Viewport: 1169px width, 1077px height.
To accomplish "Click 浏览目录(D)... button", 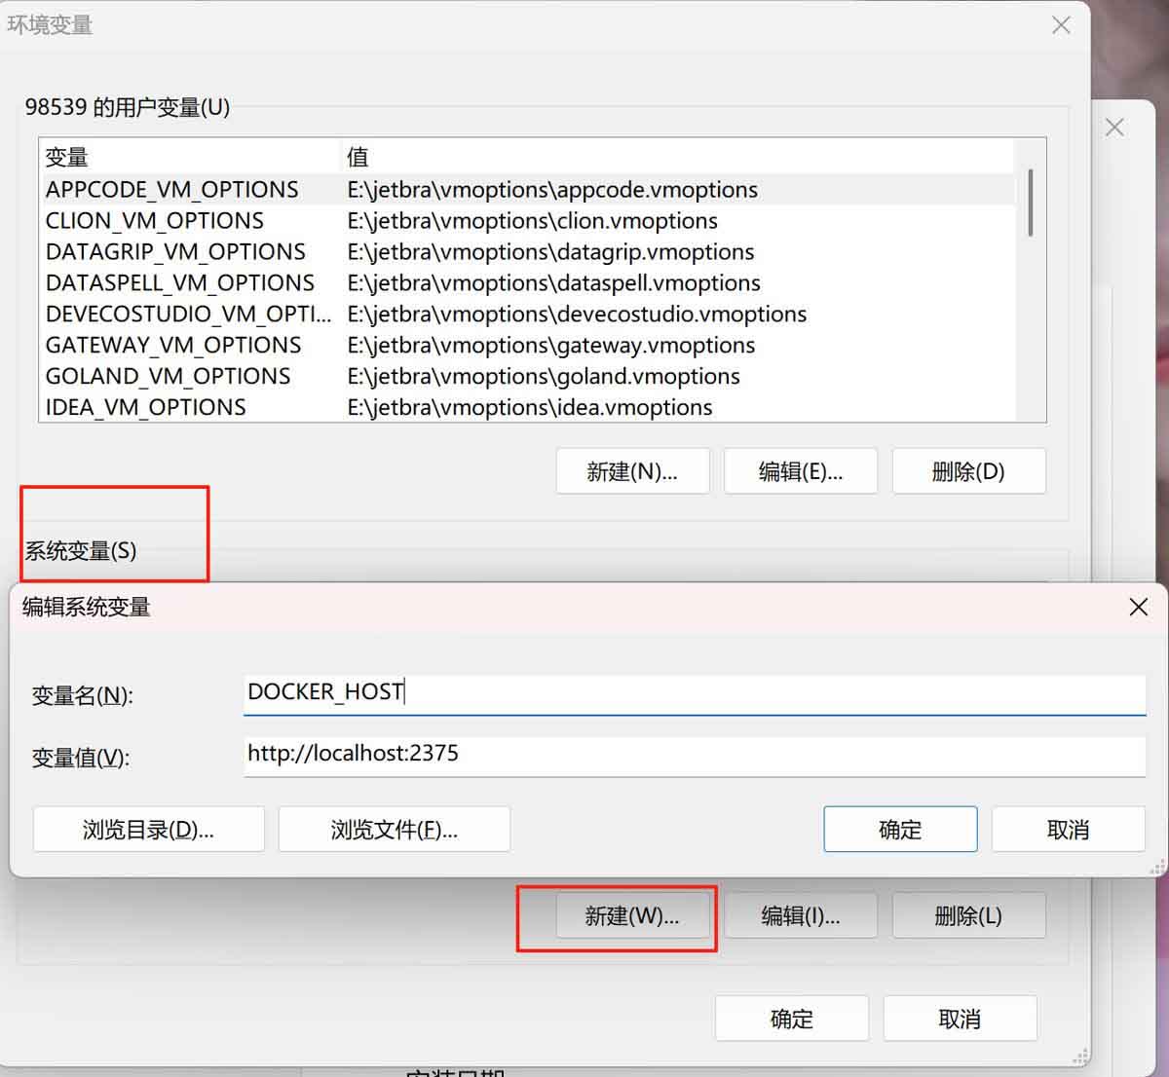I will pos(149,830).
